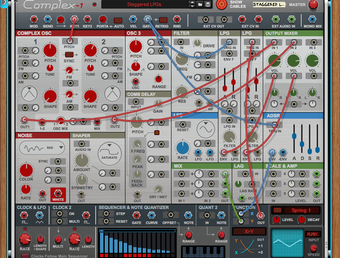This screenshot has height=258, width=340.
Task: Click the Master volume knob
Action: coord(313,5)
